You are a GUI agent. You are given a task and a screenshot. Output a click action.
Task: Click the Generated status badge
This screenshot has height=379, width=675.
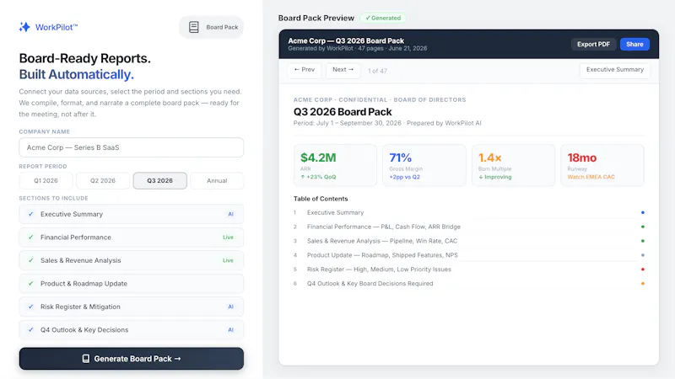tap(383, 18)
